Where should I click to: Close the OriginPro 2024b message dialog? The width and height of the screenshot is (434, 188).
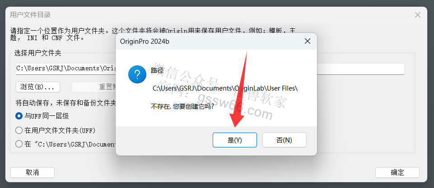[307, 41]
